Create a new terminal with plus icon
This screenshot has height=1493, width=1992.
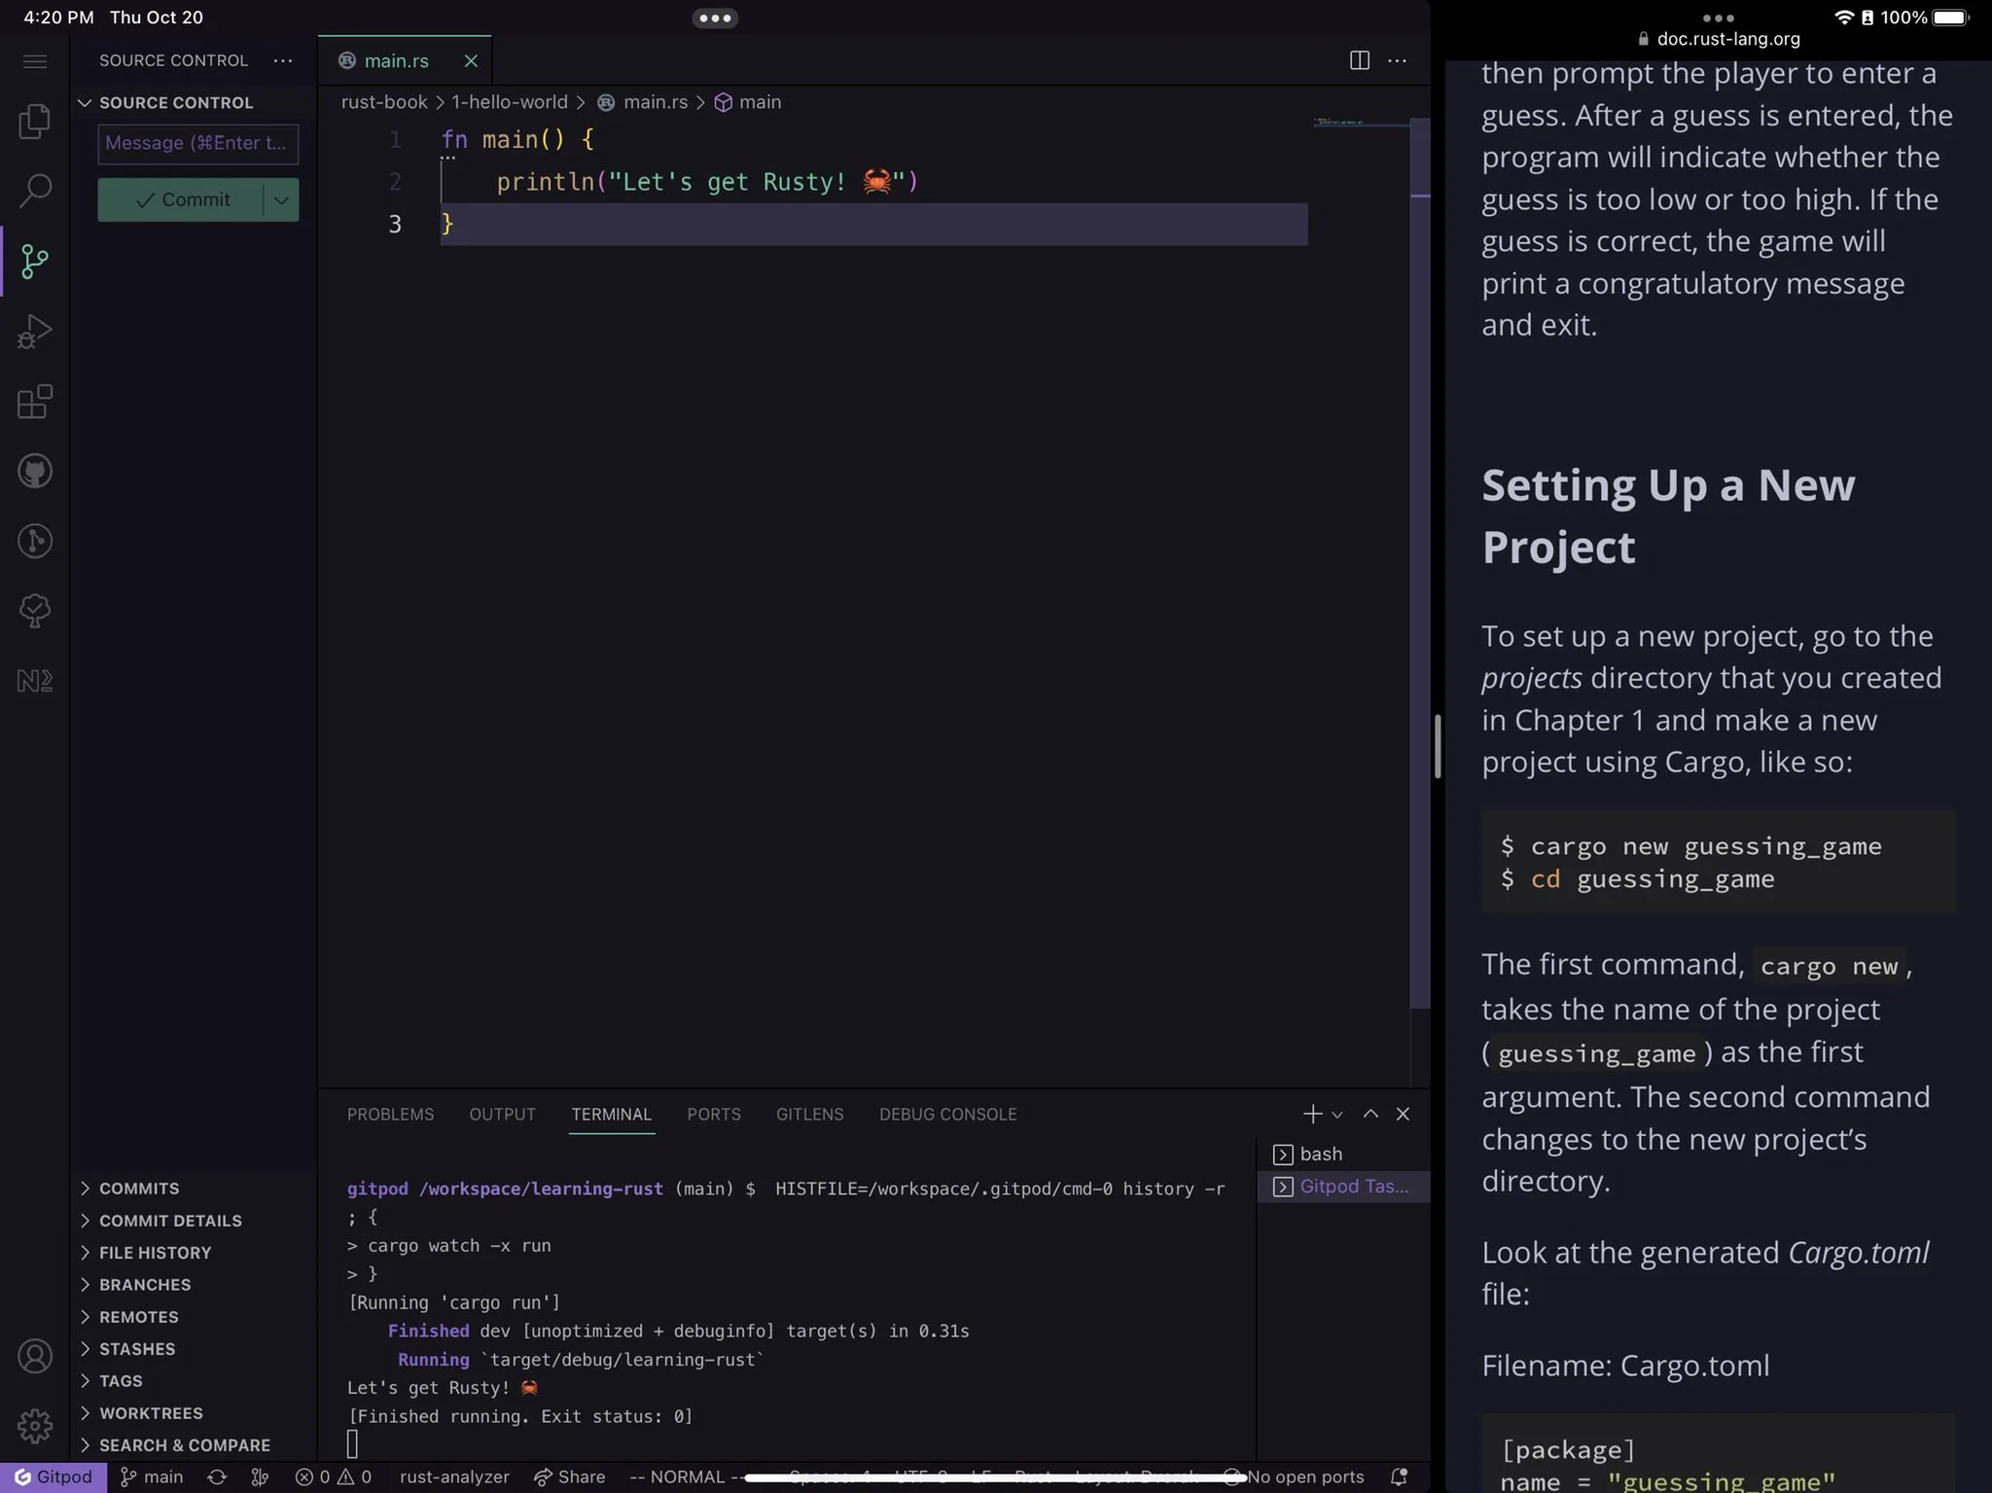click(x=1312, y=1114)
